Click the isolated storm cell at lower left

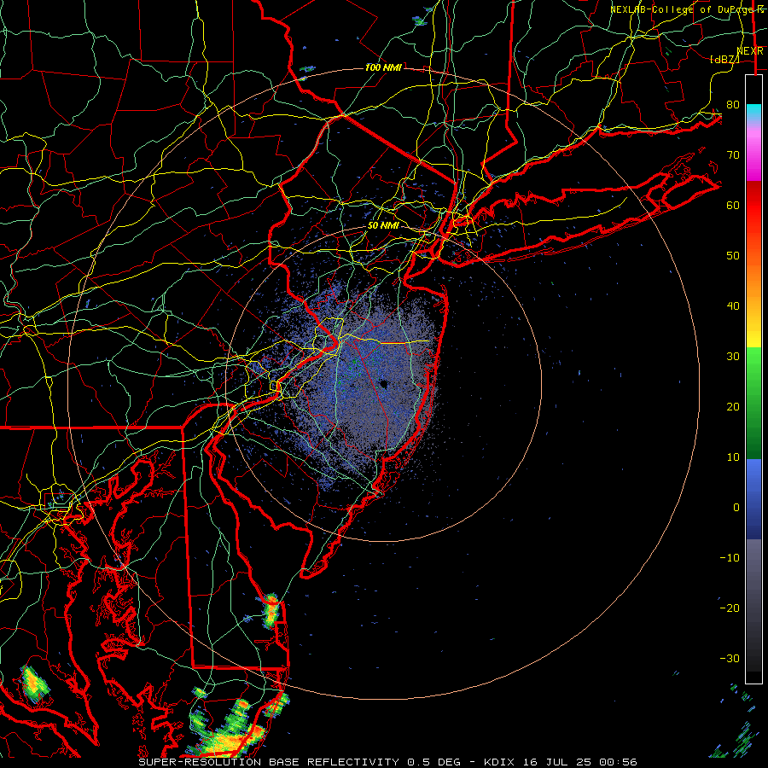[35, 683]
